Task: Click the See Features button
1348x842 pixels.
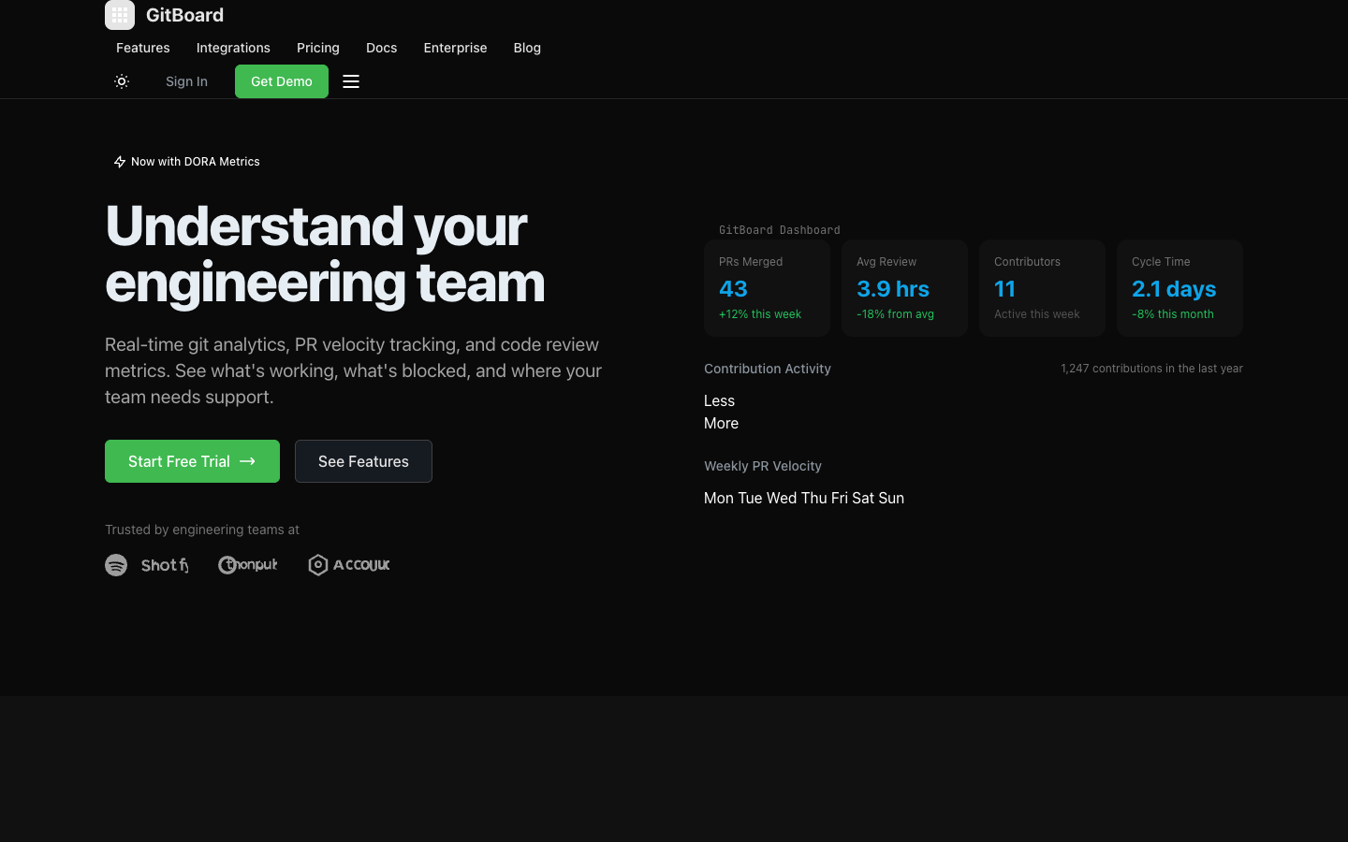Action: tap(363, 461)
